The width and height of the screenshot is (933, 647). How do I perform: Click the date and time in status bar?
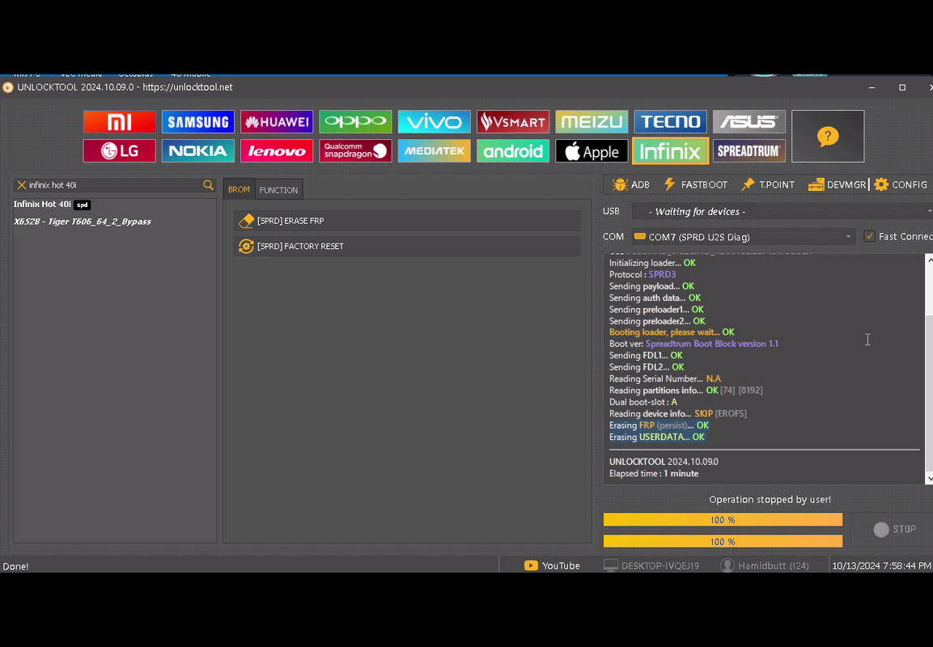882,565
